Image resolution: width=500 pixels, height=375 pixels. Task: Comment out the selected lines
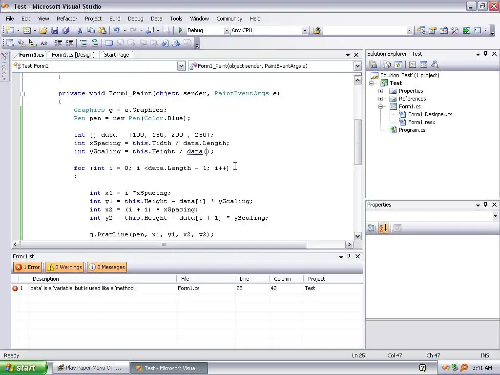click(83, 43)
